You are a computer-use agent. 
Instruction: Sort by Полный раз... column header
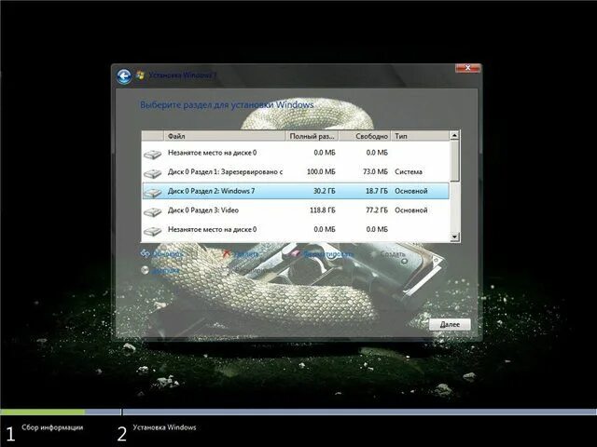pyautogui.click(x=312, y=136)
